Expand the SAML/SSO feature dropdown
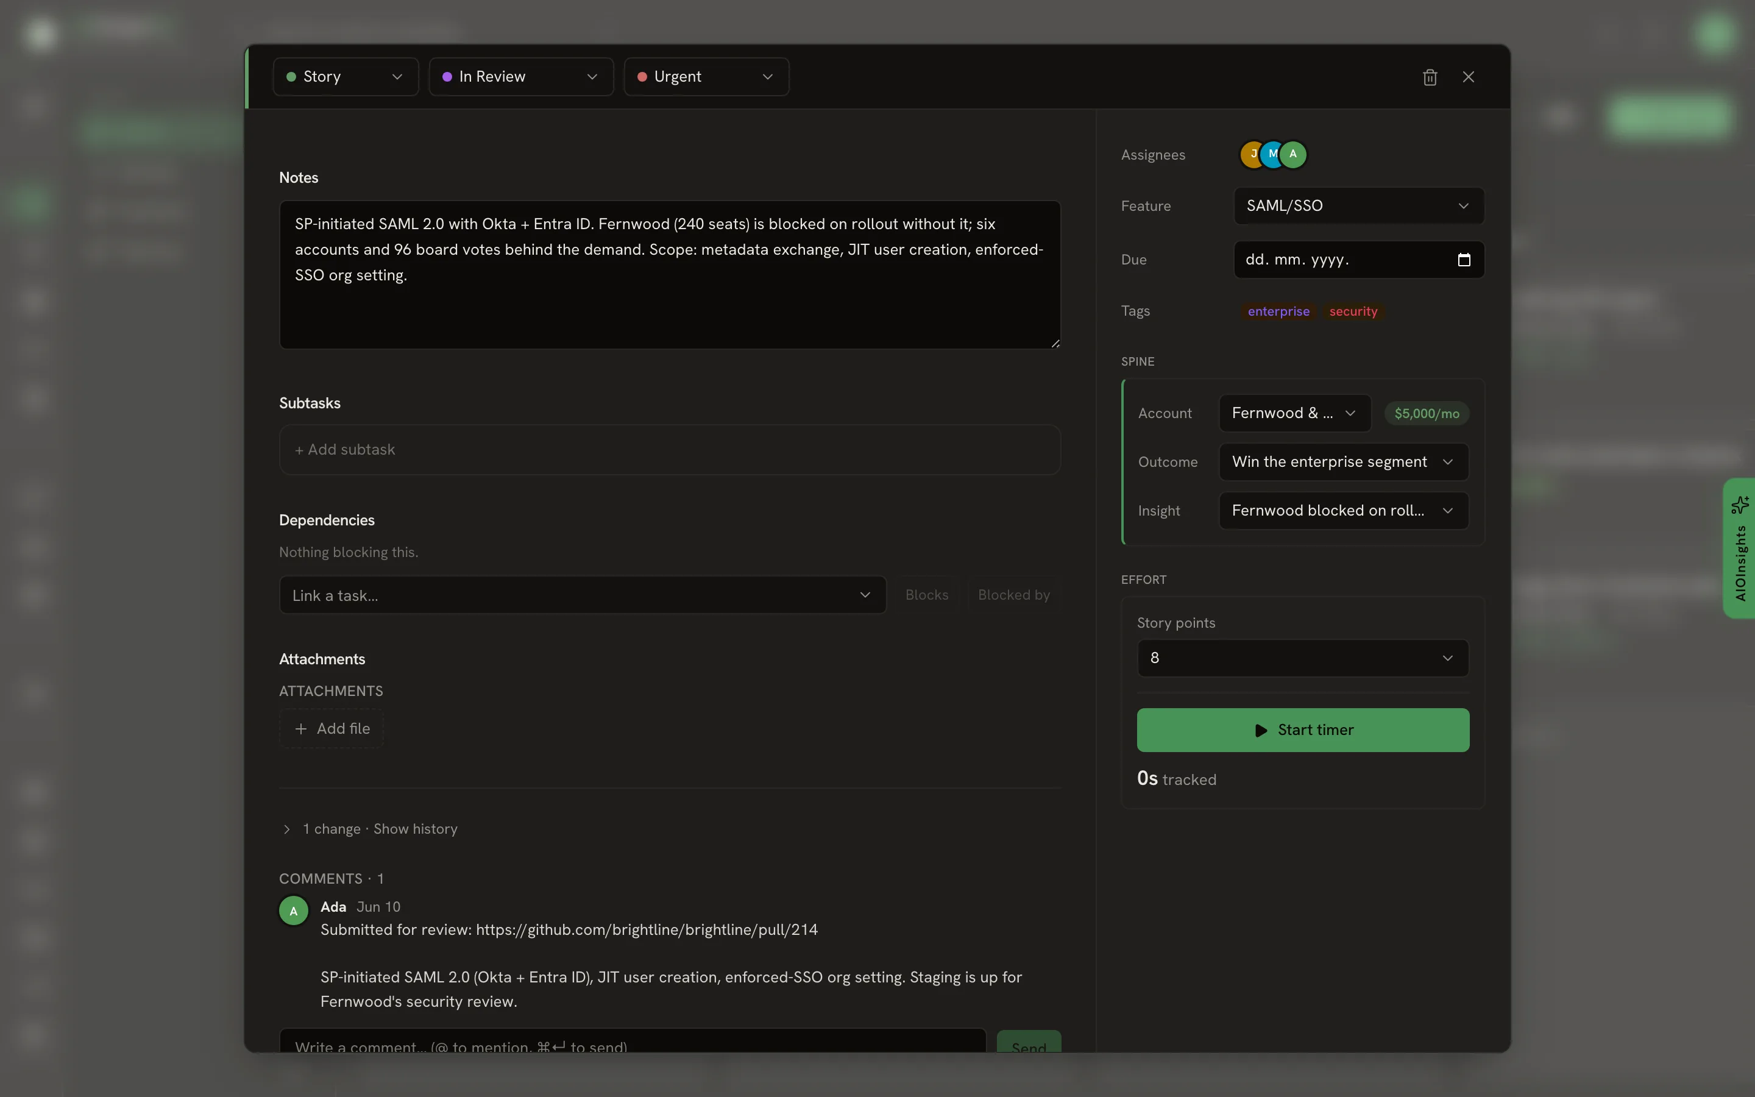The width and height of the screenshot is (1755, 1097). (1359, 206)
